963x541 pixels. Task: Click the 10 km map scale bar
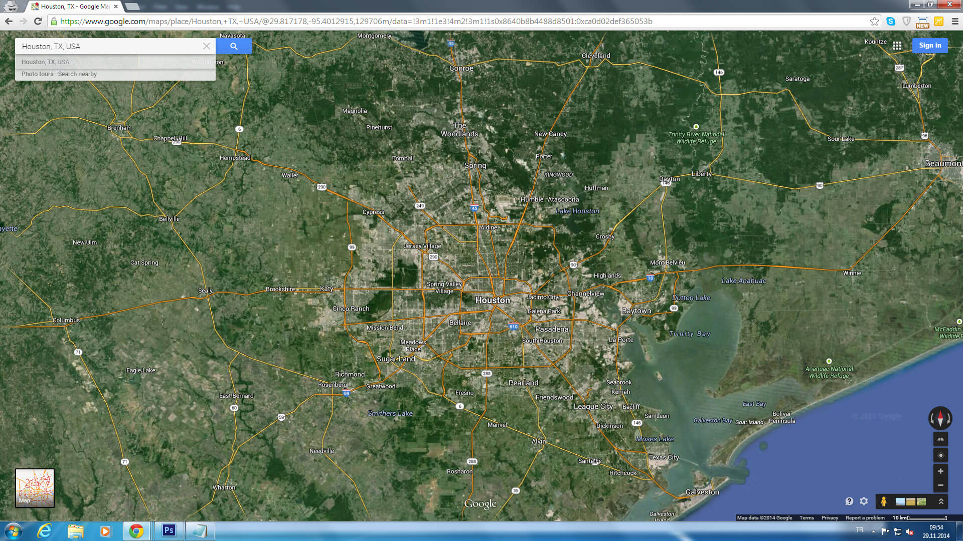926,518
